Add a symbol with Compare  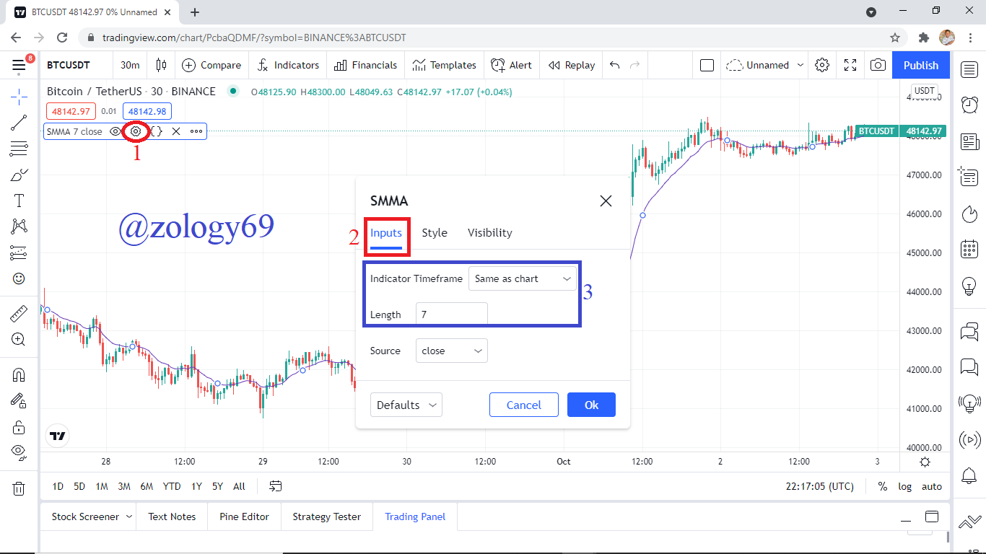(x=211, y=65)
